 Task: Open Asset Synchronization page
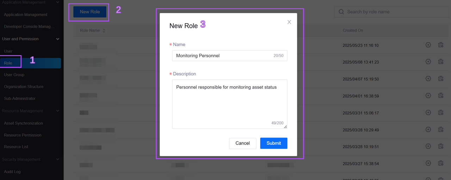click(23, 123)
